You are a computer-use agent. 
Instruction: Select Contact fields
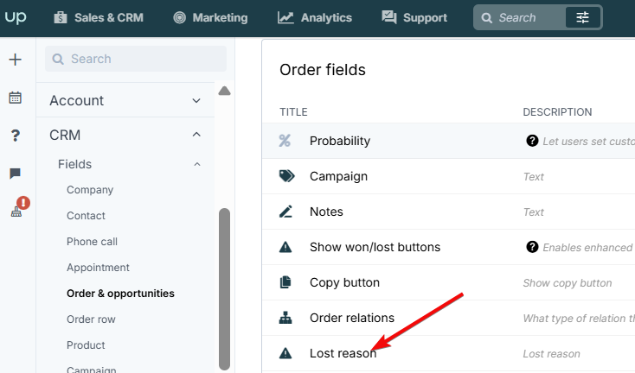(x=86, y=216)
